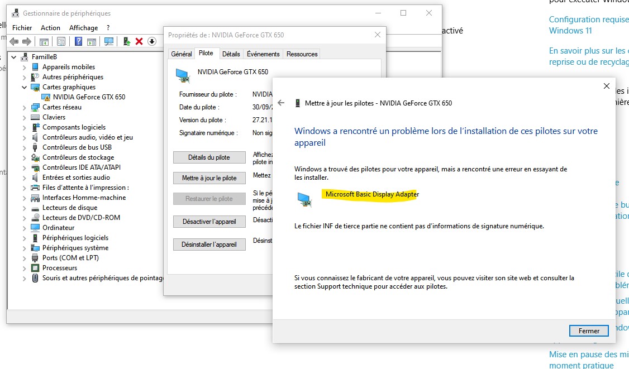629x369 pixels.
Task: Click Mettre à jour le pilote button
Action: pos(209,178)
